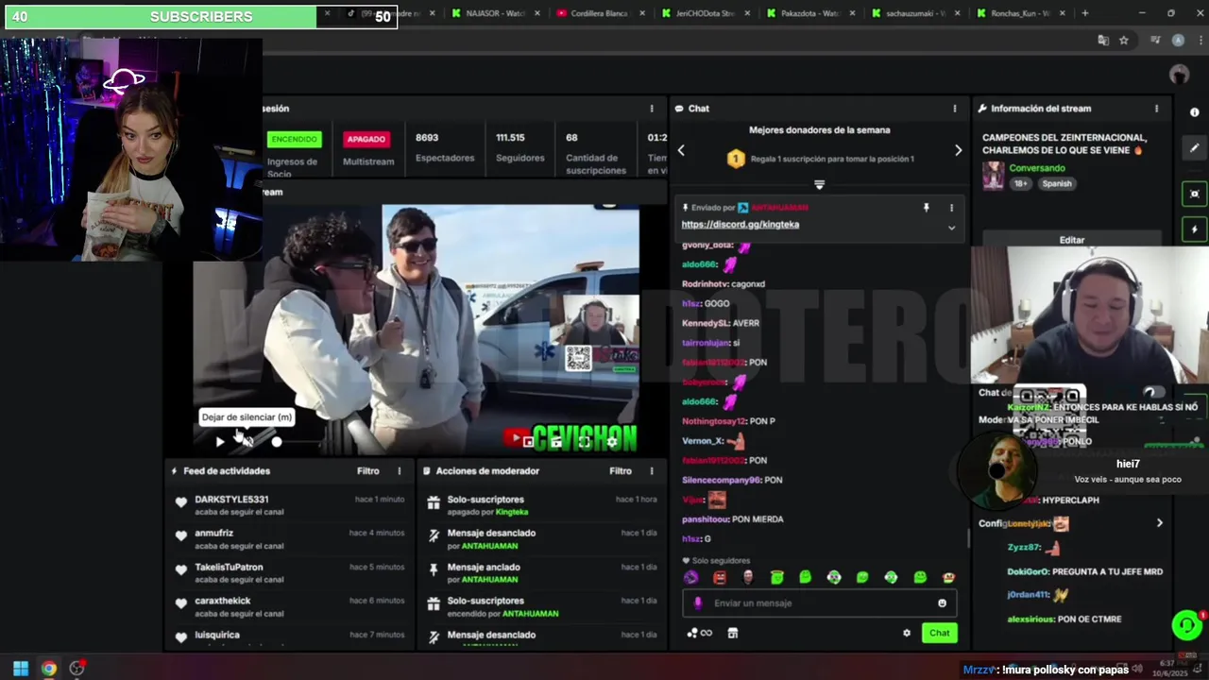Insert the red angry face emote
The height and width of the screenshot is (680, 1209).
tap(720, 577)
